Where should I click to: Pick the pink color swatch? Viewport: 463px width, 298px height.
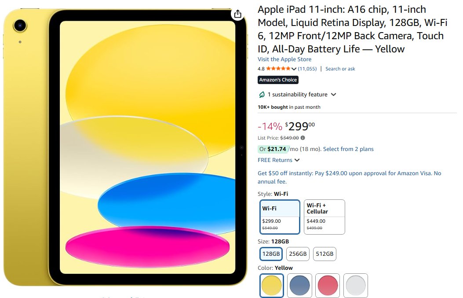[328, 286]
